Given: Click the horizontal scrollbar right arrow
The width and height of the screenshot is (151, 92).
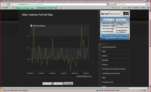Looking at the screenshot, I should (x=148, y=88).
